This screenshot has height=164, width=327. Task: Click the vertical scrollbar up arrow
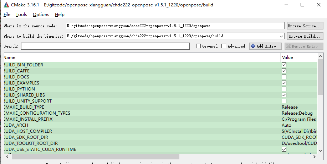click(x=321, y=56)
